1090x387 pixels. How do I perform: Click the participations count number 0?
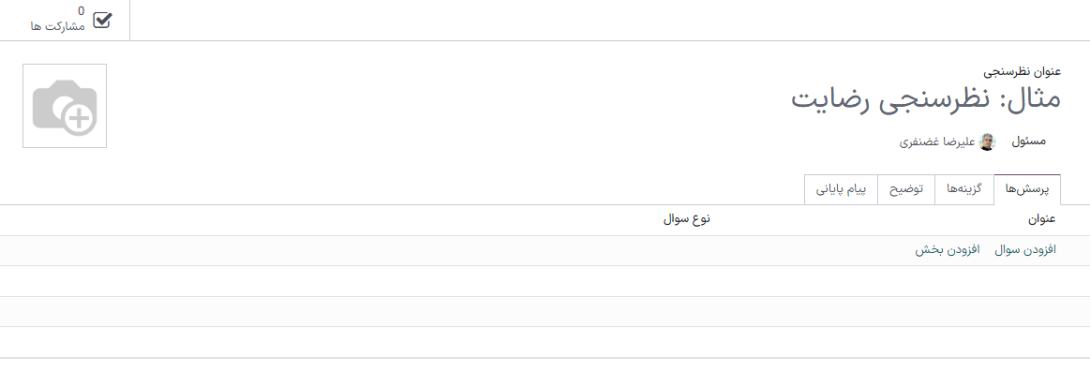[81, 11]
